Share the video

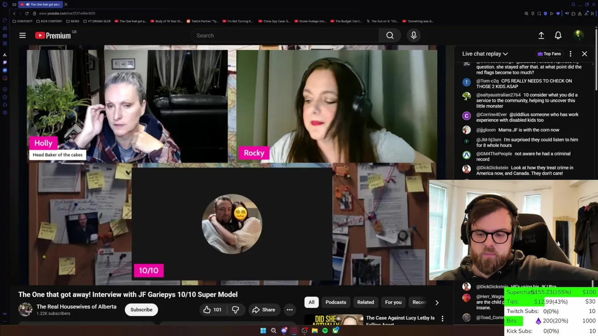point(263,310)
